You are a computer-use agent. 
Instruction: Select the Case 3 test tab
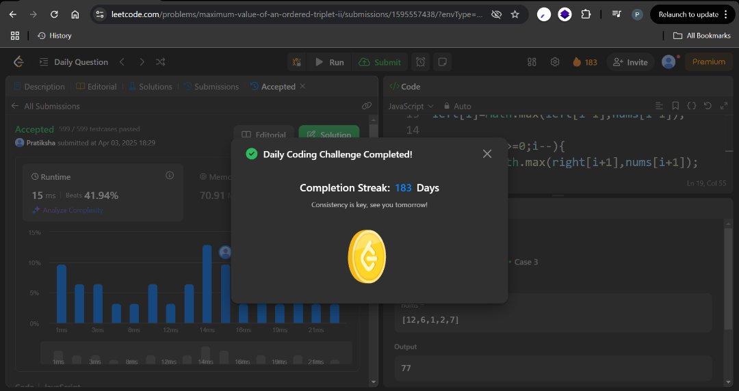pos(526,262)
